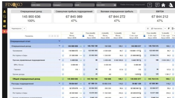
Task: Click the Показатель column header
Action: point(29,36)
